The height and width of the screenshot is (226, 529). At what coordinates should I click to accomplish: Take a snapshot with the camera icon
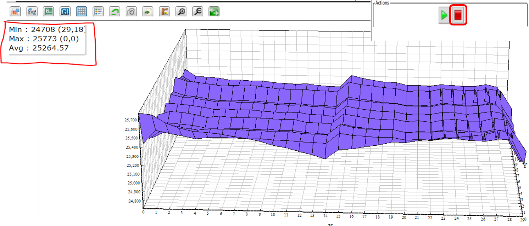tap(131, 11)
